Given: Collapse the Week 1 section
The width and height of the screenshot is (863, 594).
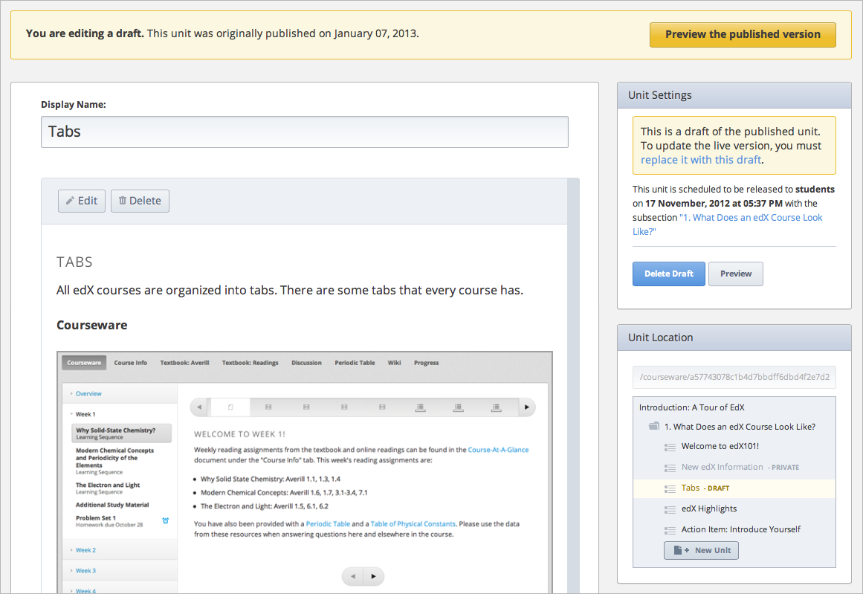Looking at the screenshot, I should tap(85, 414).
